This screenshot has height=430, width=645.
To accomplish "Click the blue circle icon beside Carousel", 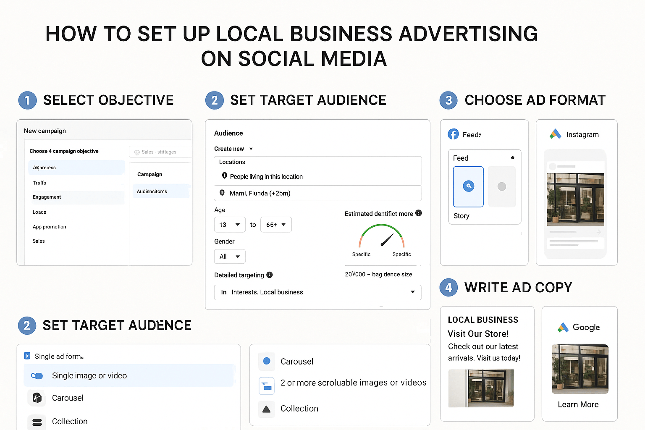I will tap(267, 361).
